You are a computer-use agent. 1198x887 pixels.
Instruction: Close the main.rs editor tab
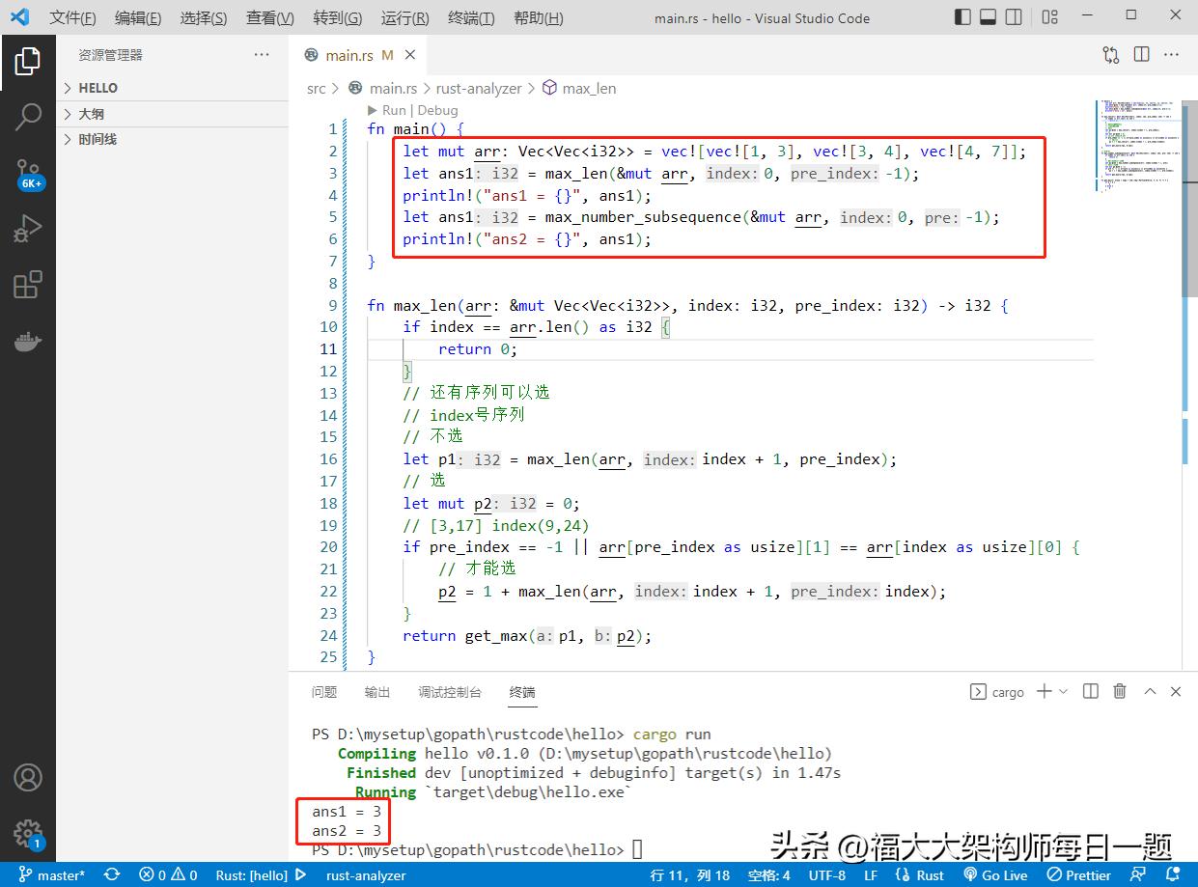411,55
